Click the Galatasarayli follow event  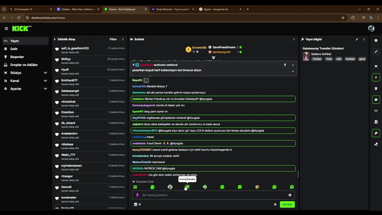(x=90, y=93)
